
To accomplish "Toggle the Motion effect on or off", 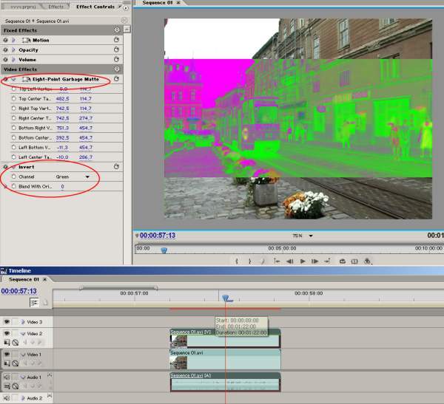I will pos(5,40).
